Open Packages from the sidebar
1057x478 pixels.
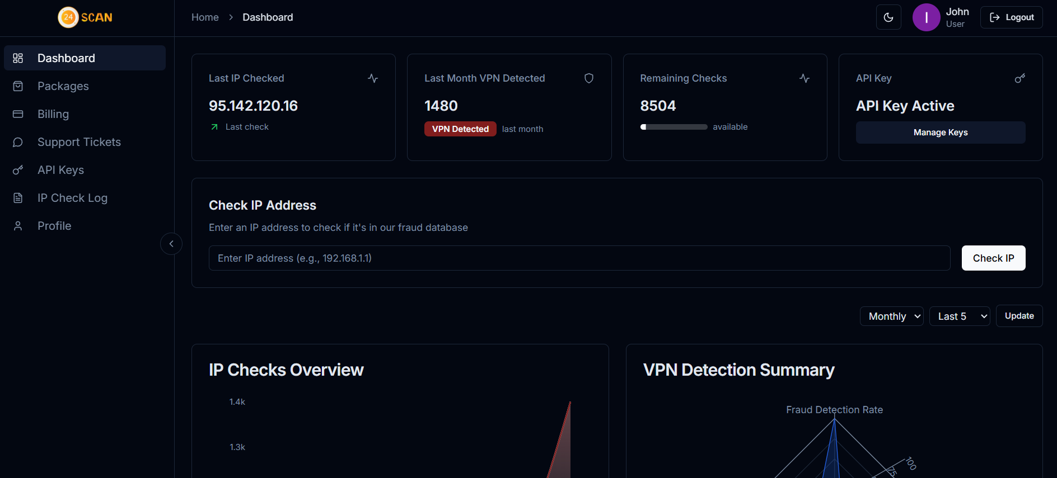point(63,86)
